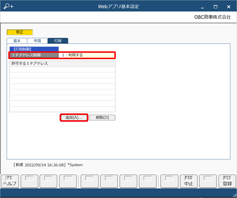Click the IPアドレス制御 label cell
The height and width of the screenshot is (198, 237).
click(x=34, y=55)
